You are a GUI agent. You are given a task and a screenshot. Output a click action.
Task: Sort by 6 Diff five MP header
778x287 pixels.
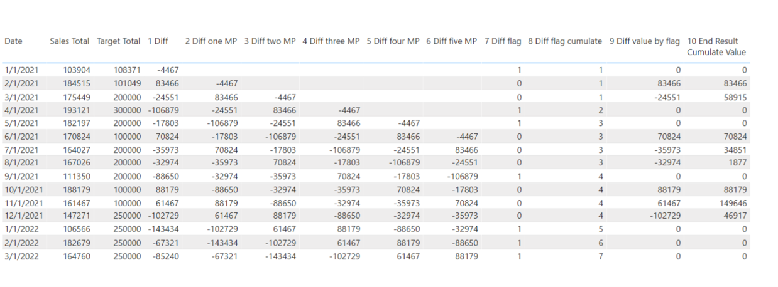[x=451, y=41]
